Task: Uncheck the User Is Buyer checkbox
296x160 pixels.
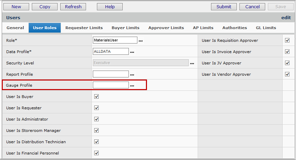Action: pyautogui.click(x=96, y=97)
